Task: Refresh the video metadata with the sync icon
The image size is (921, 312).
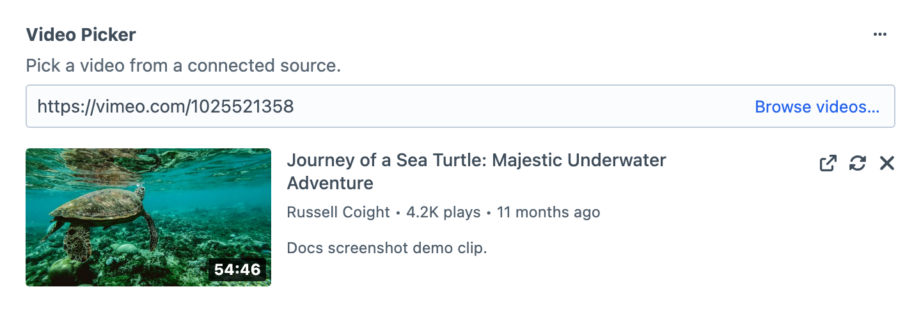Action: pos(857,164)
